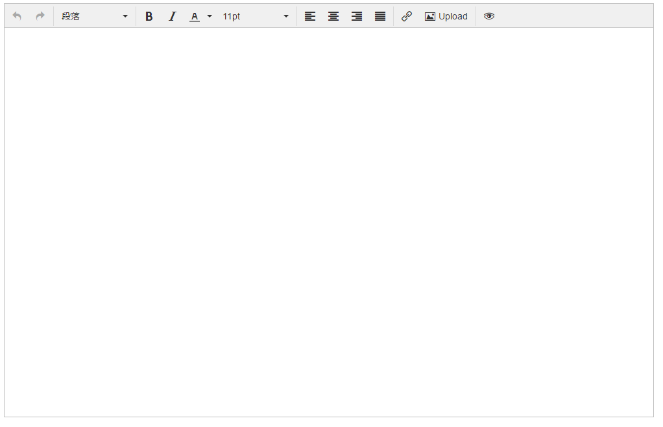Click the undo arrow icon
The height and width of the screenshot is (427, 663).
point(17,16)
